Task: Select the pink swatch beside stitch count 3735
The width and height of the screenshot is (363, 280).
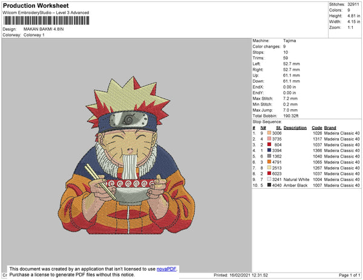Action: 269,139
